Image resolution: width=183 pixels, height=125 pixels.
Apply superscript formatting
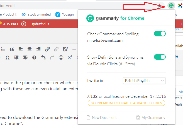point(70,57)
